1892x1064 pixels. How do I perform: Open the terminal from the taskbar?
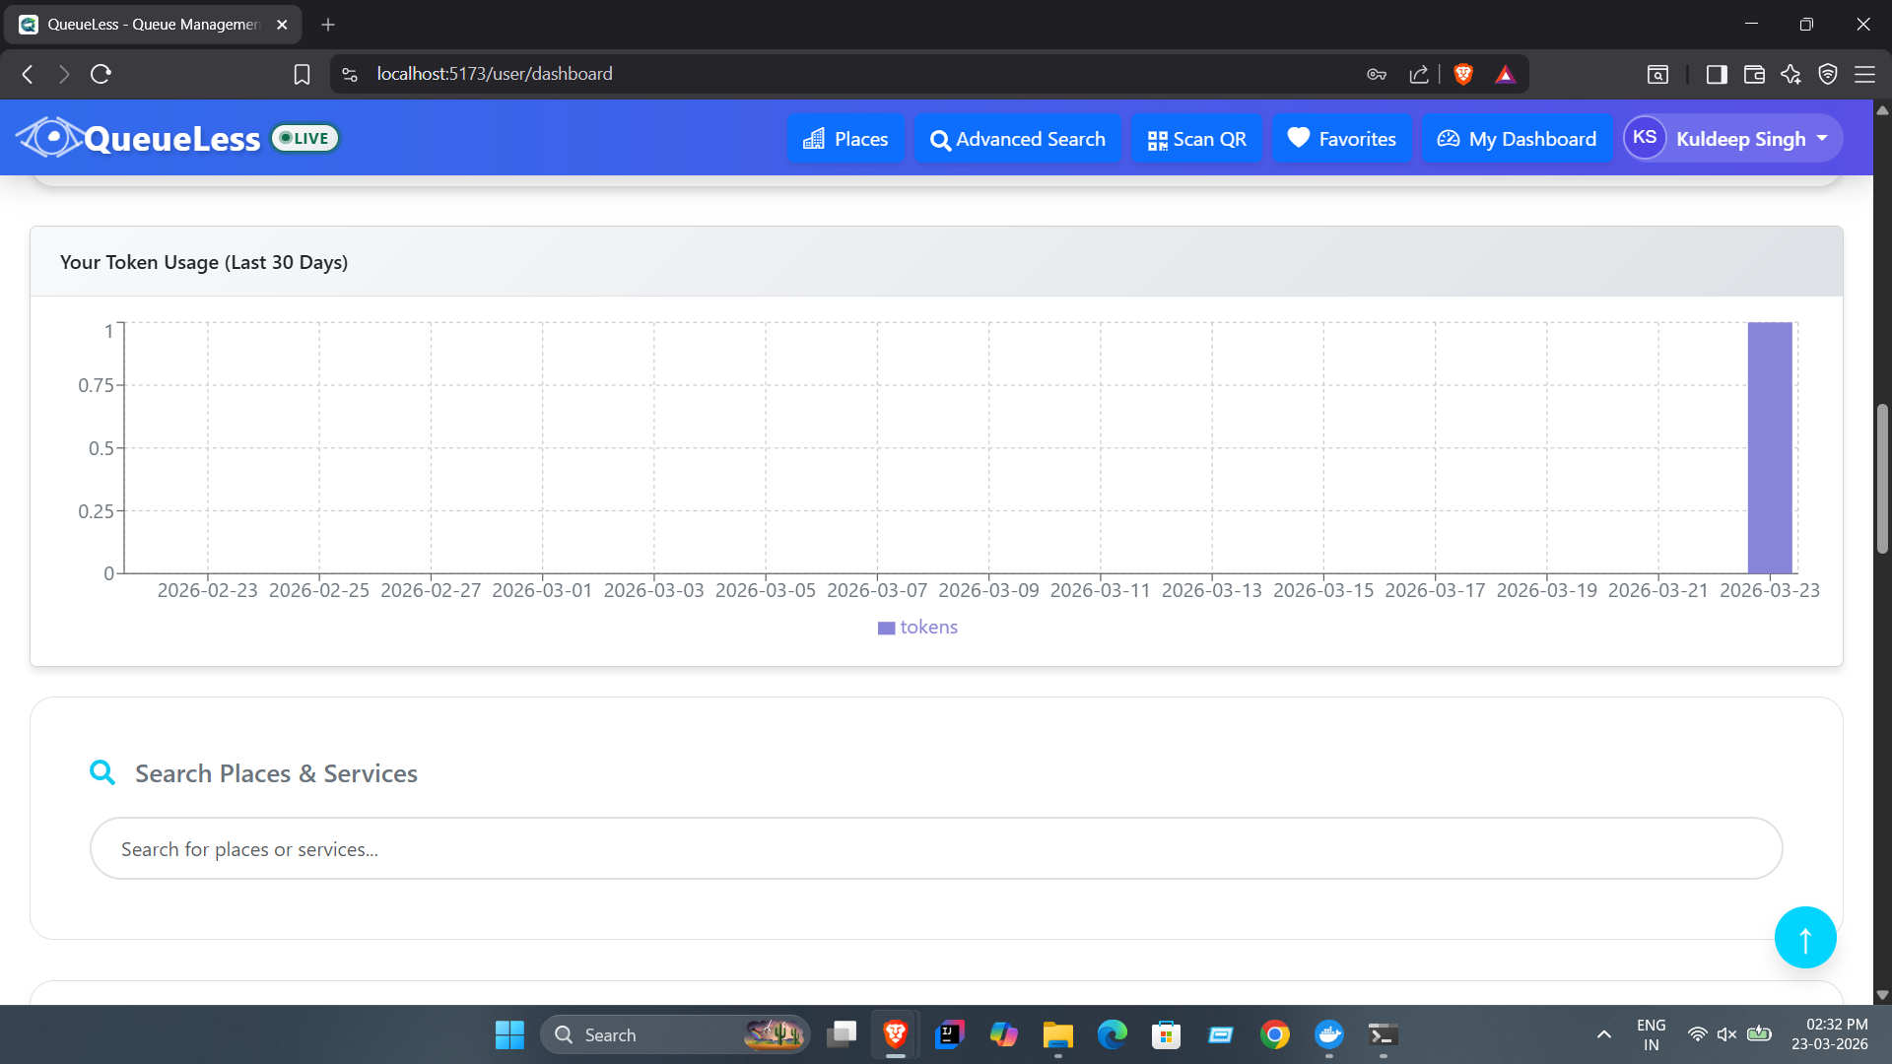click(x=1383, y=1034)
